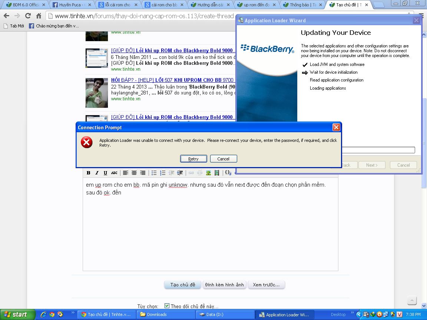
Task: Increase indent in the editor
Action: [x=180, y=173]
